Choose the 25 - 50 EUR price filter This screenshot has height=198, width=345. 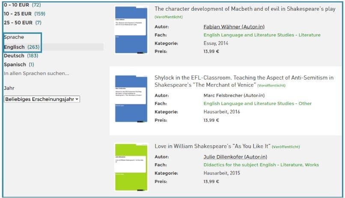(23, 22)
